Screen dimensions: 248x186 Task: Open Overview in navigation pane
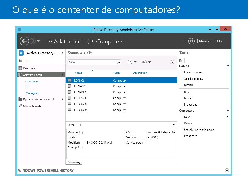click(29, 68)
